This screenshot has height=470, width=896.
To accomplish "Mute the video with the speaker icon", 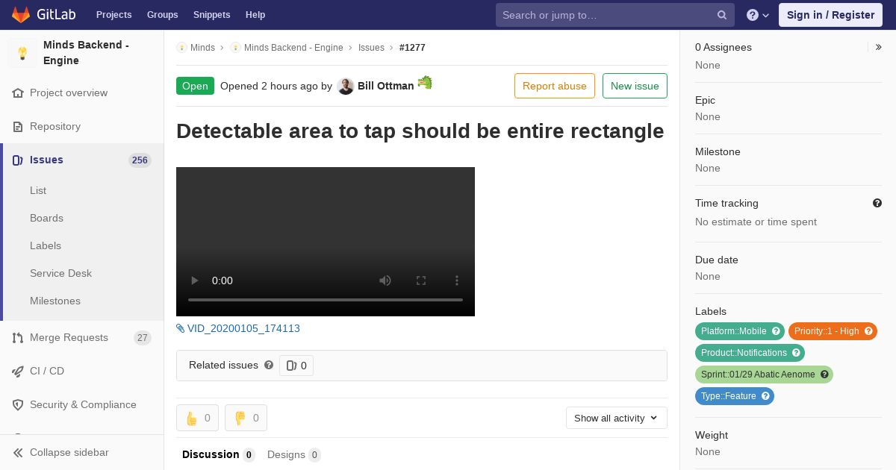I will coord(385,281).
